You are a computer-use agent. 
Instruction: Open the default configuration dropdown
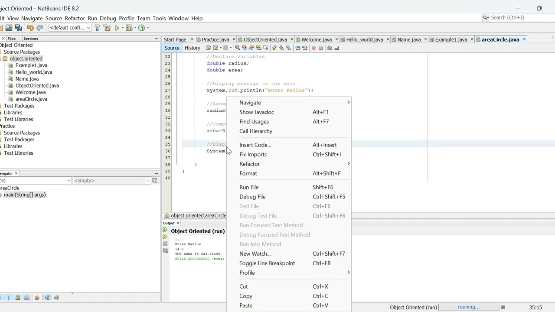point(70,28)
